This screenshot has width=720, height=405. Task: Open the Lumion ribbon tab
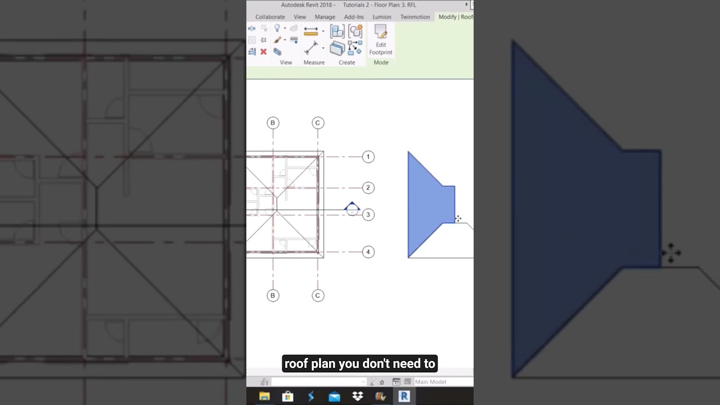click(x=381, y=17)
